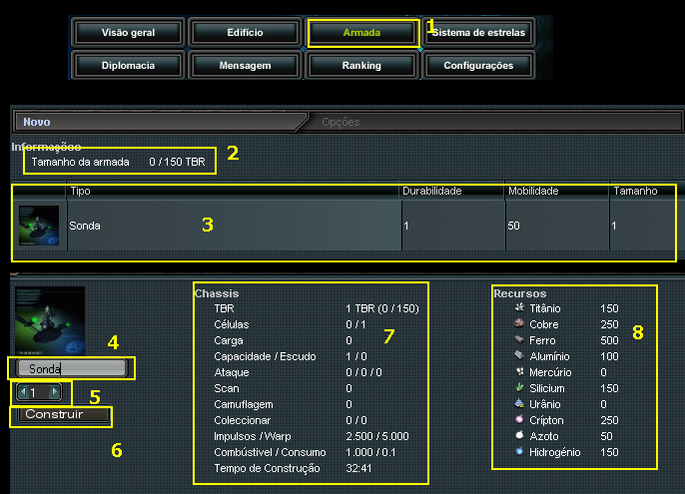
Task: Click the Alumínio resource icon
Action: (x=518, y=356)
